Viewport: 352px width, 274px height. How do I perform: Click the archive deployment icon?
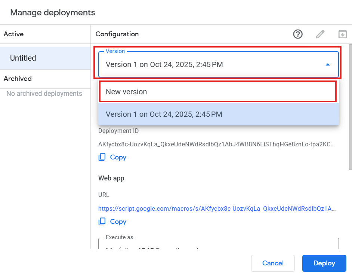coord(342,34)
